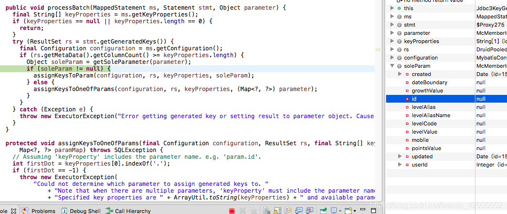The height and width of the screenshot is (214, 507).
Task: Expand the 'rs' variable node
Action: click(392, 49)
